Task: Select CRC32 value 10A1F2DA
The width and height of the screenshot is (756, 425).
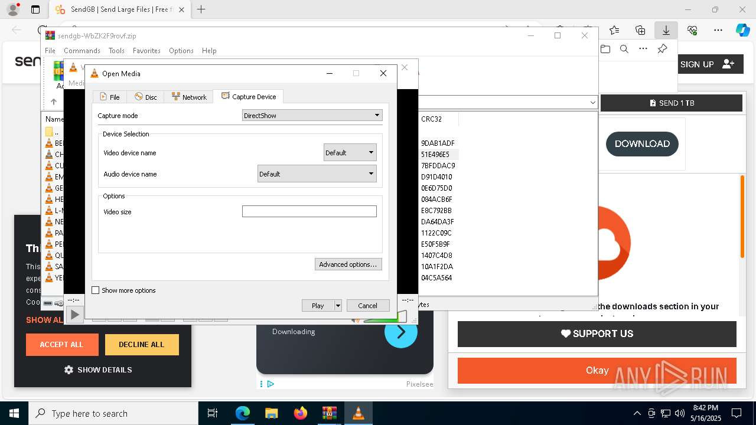Action: point(436,266)
